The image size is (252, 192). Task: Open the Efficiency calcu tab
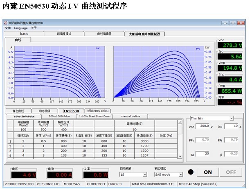(97, 111)
